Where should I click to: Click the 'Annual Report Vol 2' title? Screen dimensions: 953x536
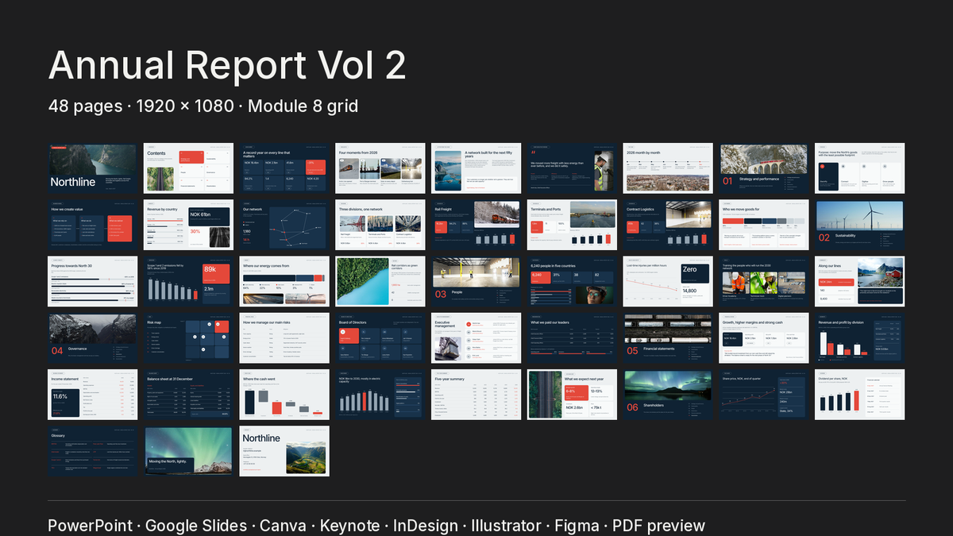[x=227, y=65]
